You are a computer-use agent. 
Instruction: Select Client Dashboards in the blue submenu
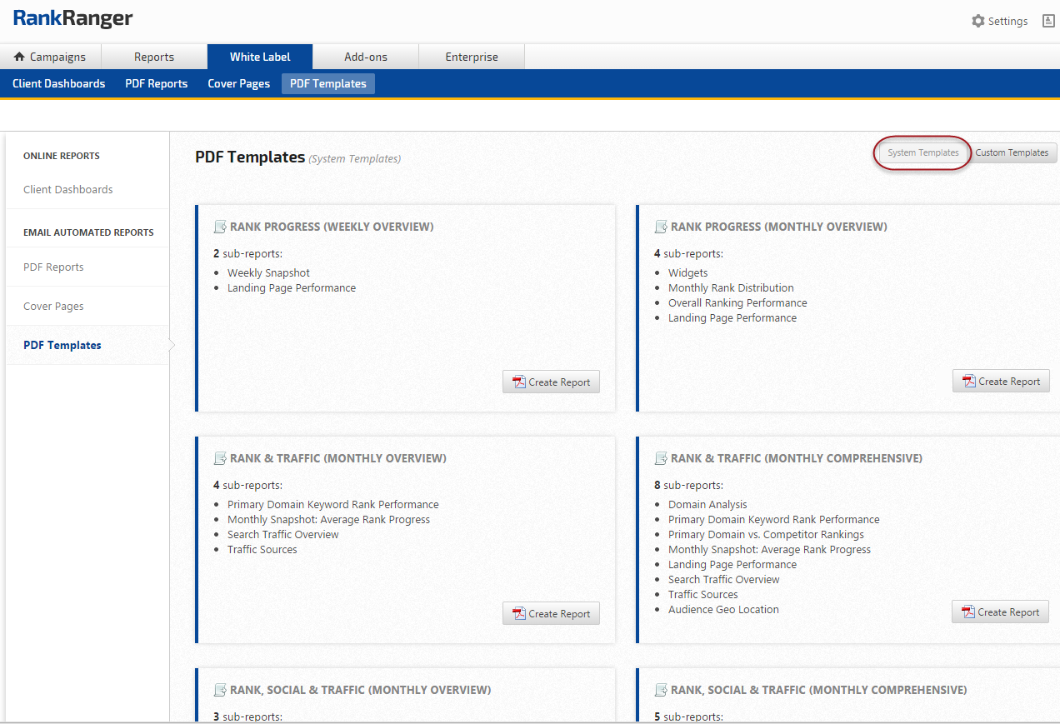58,83
